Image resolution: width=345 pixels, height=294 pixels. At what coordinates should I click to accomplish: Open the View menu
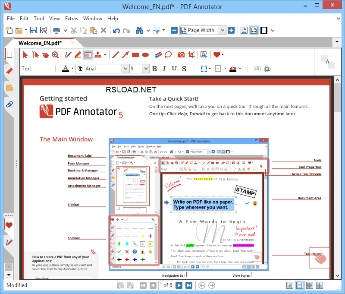54,19
